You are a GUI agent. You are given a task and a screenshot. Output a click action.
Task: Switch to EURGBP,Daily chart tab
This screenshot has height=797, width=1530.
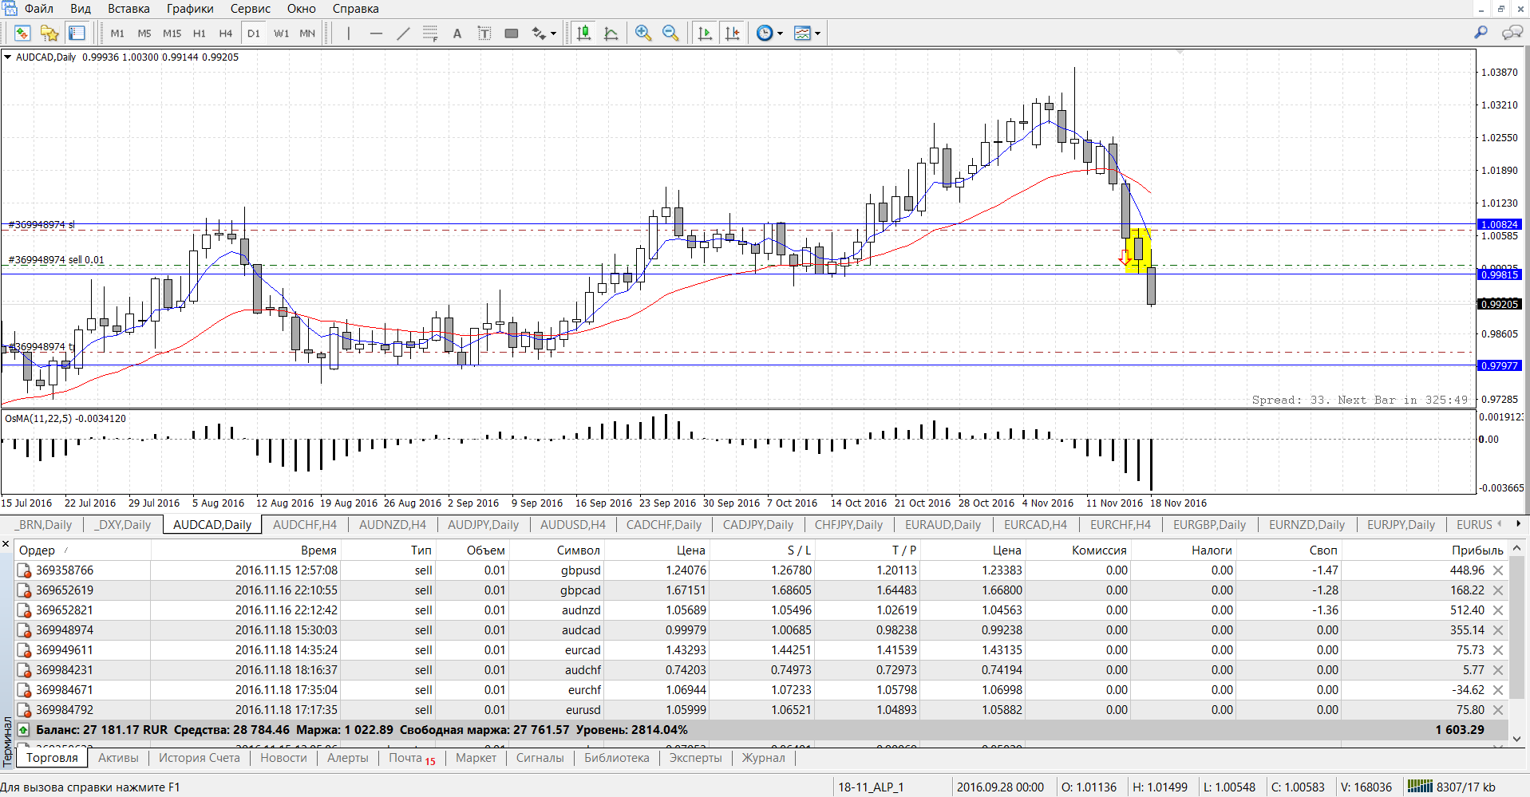click(x=1209, y=524)
